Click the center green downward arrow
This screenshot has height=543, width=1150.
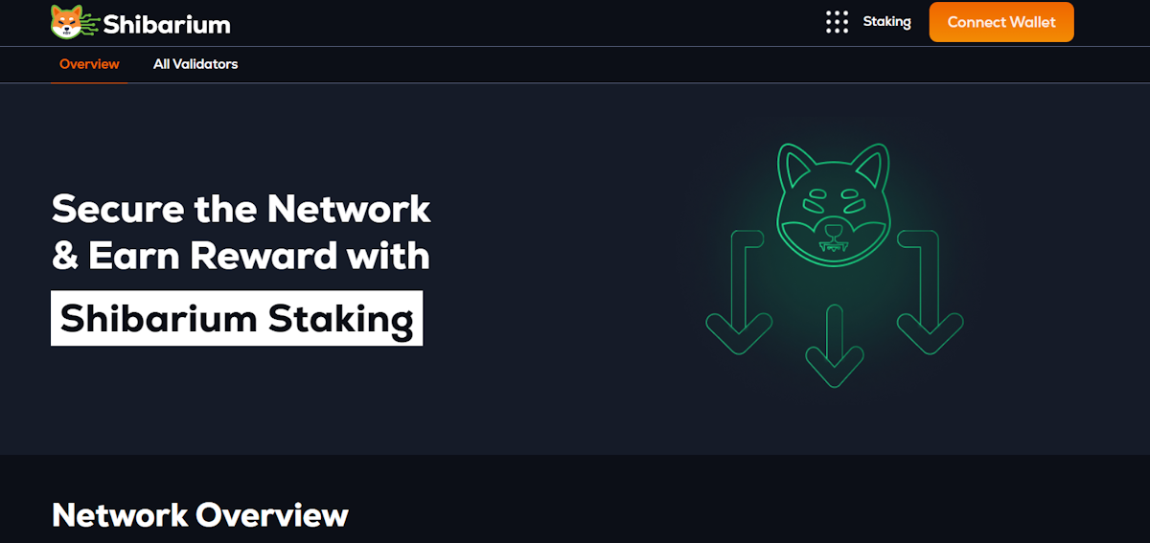[834, 346]
